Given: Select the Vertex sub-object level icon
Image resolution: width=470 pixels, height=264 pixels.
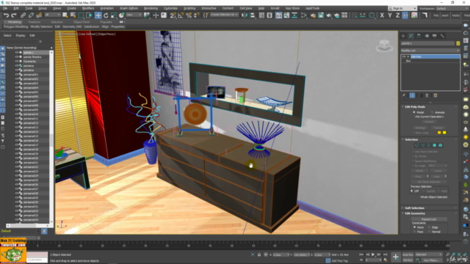Looking at the screenshot, I should (416, 145).
